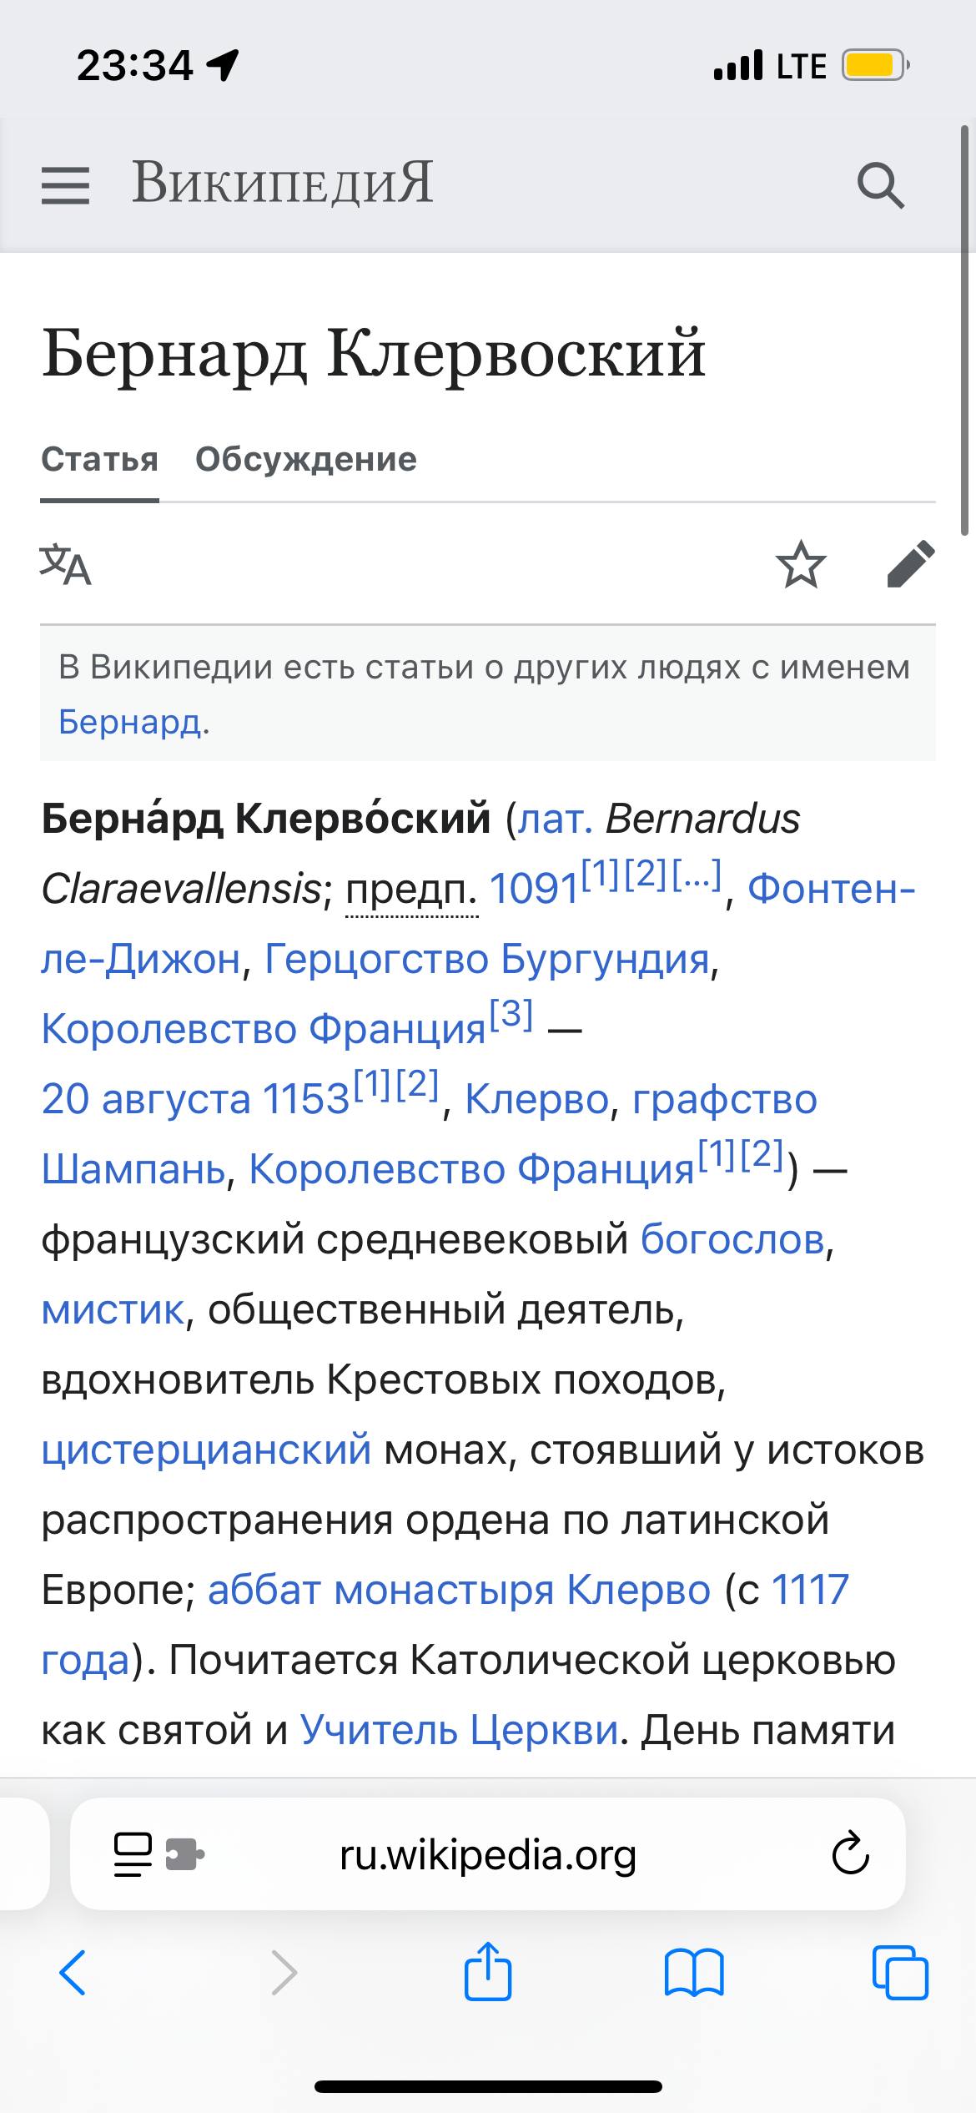Image resolution: width=976 pixels, height=2113 pixels.
Task: Tap the Wikipedia search magnifier icon
Action: point(880,184)
